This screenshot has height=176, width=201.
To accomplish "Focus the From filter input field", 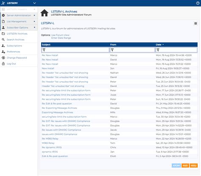I will click(x=132, y=50).
